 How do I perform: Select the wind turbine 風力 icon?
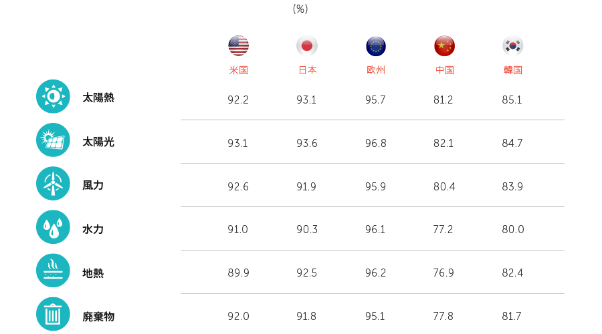53,183
